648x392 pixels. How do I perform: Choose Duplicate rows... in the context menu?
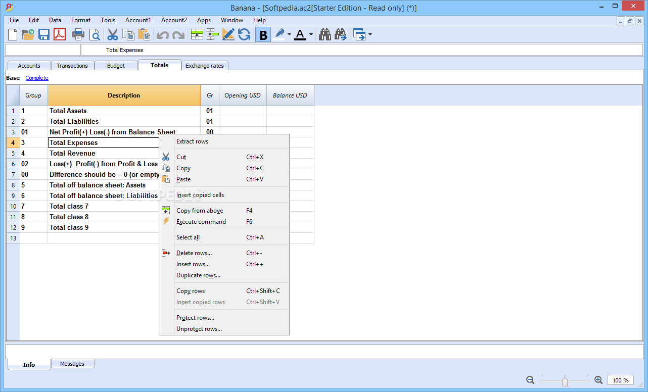point(224,275)
